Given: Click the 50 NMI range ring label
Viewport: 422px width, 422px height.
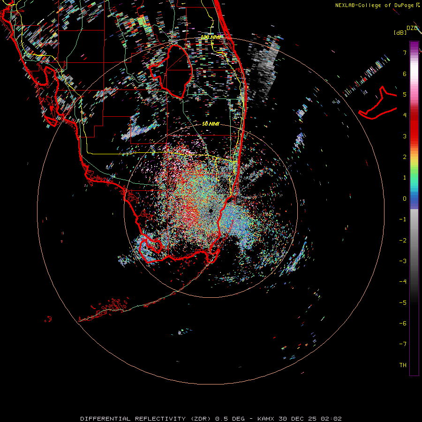Looking at the screenshot, I should point(211,124).
